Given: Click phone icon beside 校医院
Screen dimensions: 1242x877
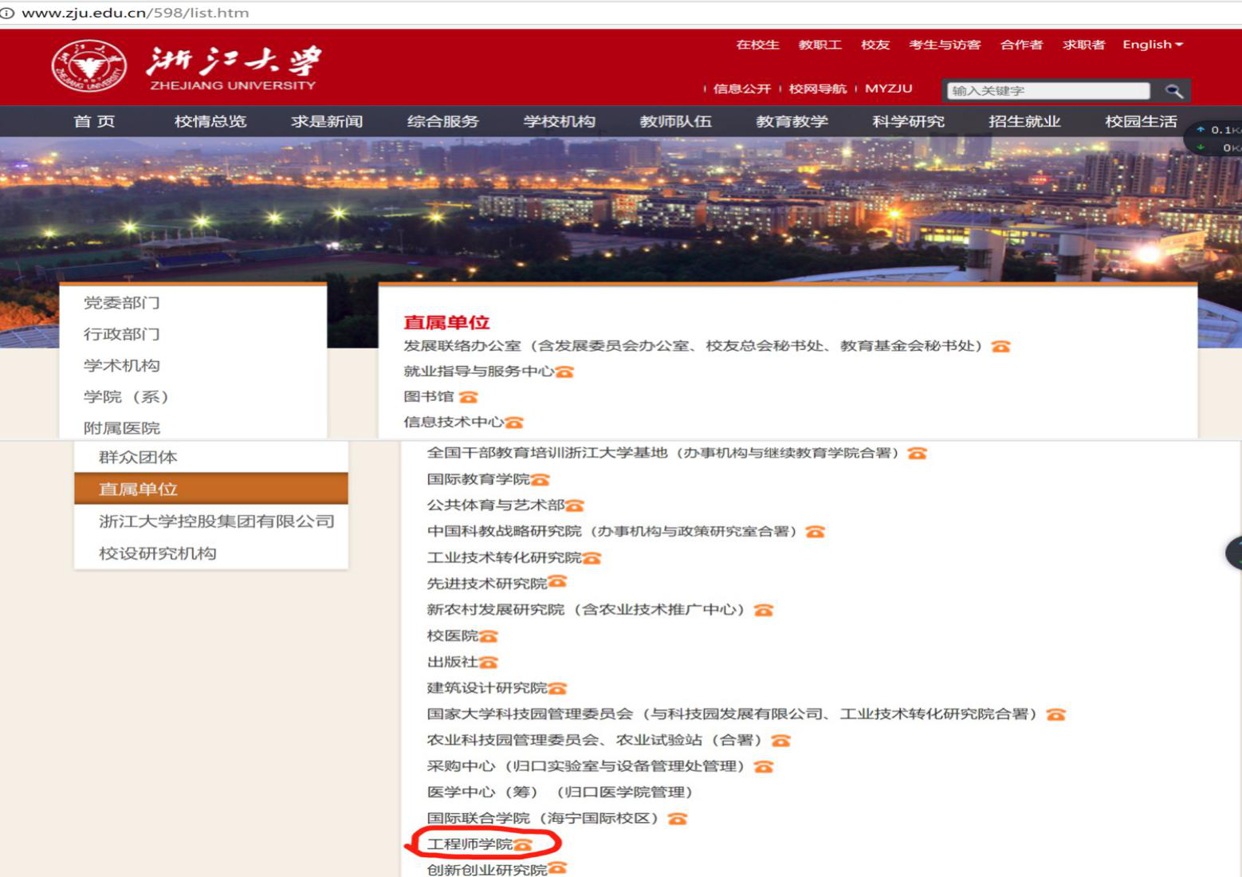Looking at the screenshot, I should (x=488, y=636).
